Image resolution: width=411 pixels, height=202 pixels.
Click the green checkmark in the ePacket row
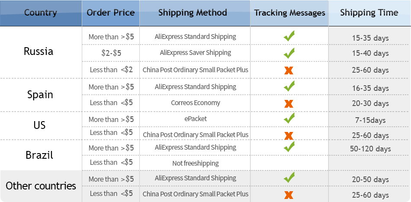coord(289,118)
